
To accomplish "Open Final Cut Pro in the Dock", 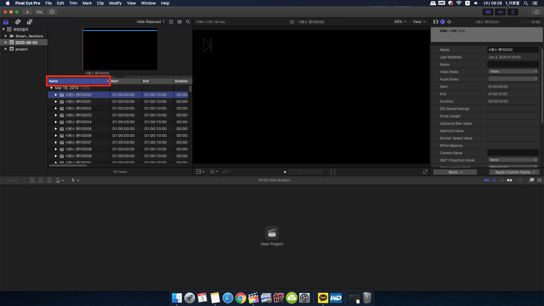I will pos(253,298).
